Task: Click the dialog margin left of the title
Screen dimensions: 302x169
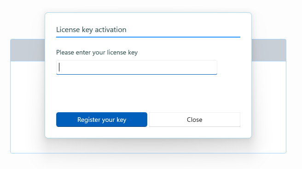Action: click(51, 30)
